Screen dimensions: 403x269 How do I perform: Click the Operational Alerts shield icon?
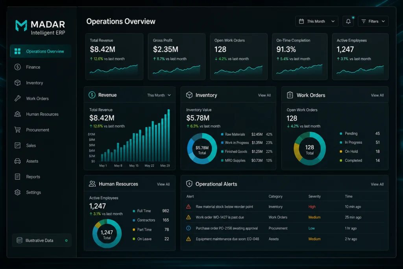pos(189,184)
